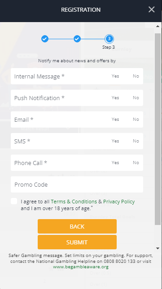The width and height of the screenshot is (162, 289).
Task: Choose Yes for Internal Message
Action: pos(115,76)
